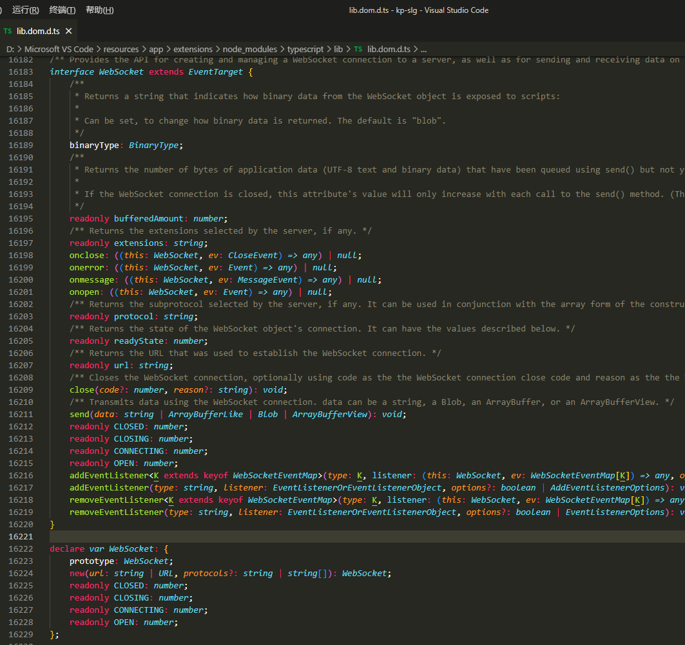This screenshot has width=685, height=645.
Task: Click 'onopen' on line 16201
Action: pos(84,292)
